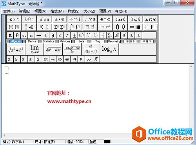Viewport: 196px width, 145px height.
Task: Open the products and set theory templates palette
Action: tap(120, 27)
